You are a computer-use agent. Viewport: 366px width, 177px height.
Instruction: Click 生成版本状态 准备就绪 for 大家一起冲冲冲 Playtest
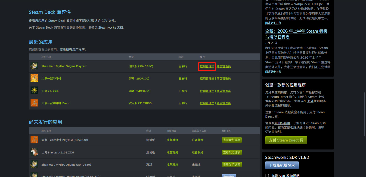coord(198,140)
